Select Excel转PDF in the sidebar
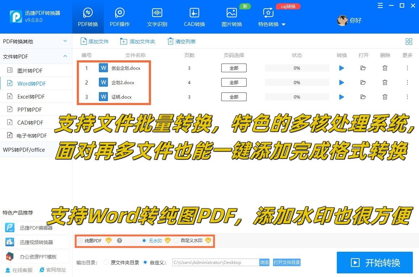This screenshot has width=419, height=277. pyautogui.click(x=36, y=96)
